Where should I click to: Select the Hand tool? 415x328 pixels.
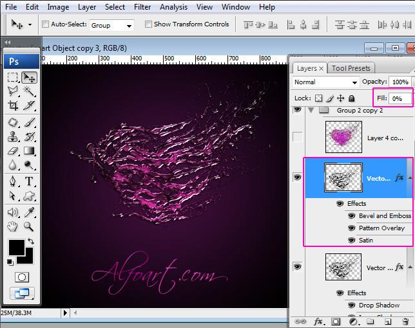tap(13, 226)
